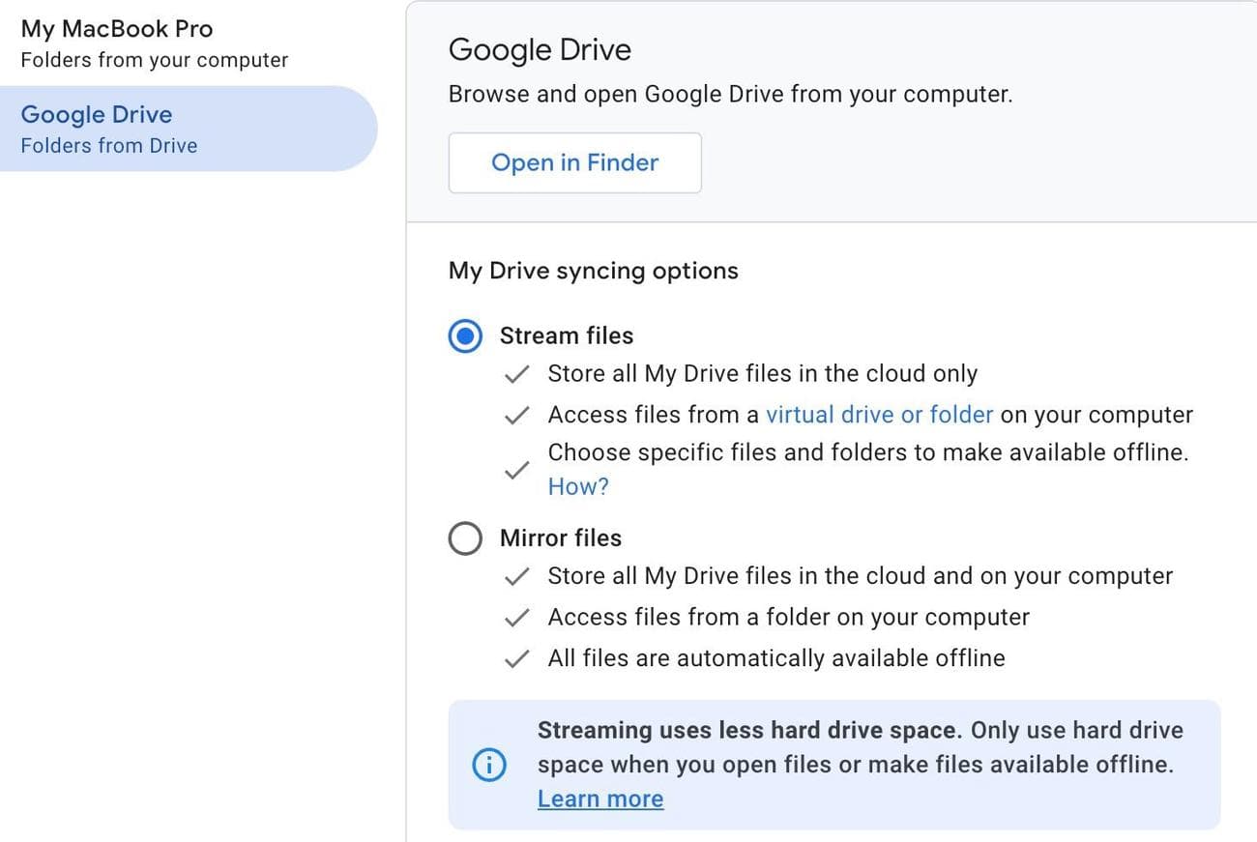
Task: Click the selected radio indicator for Stream files
Action: click(465, 335)
